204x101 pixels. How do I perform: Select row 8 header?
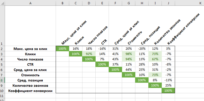tap(2, 80)
